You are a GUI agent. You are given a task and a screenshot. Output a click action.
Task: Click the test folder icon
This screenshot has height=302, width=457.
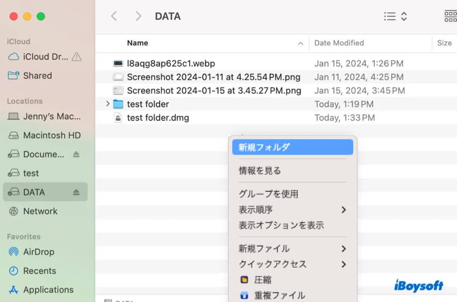pyautogui.click(x=118, y=104)
